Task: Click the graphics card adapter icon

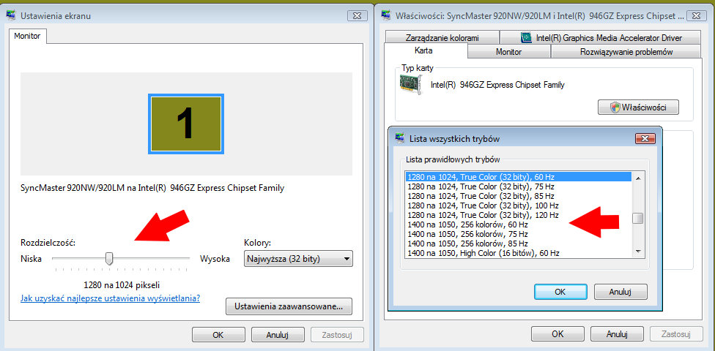Action: coord(411,84)
